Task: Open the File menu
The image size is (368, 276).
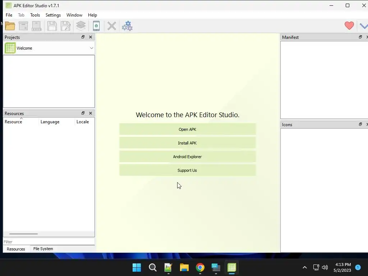Action: 9,15
